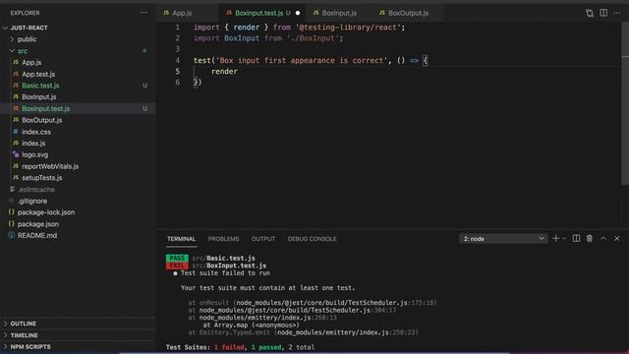Maximize the terminal panel size
The width and height of the screenshot is (629, 354).
[x=603, y=238]
